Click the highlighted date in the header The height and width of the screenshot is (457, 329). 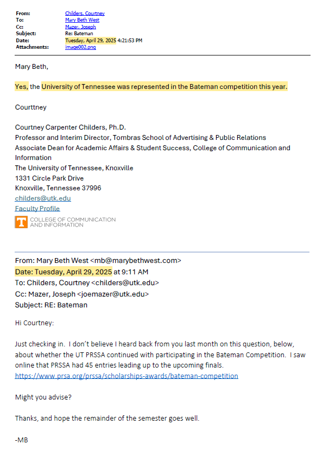90,40
